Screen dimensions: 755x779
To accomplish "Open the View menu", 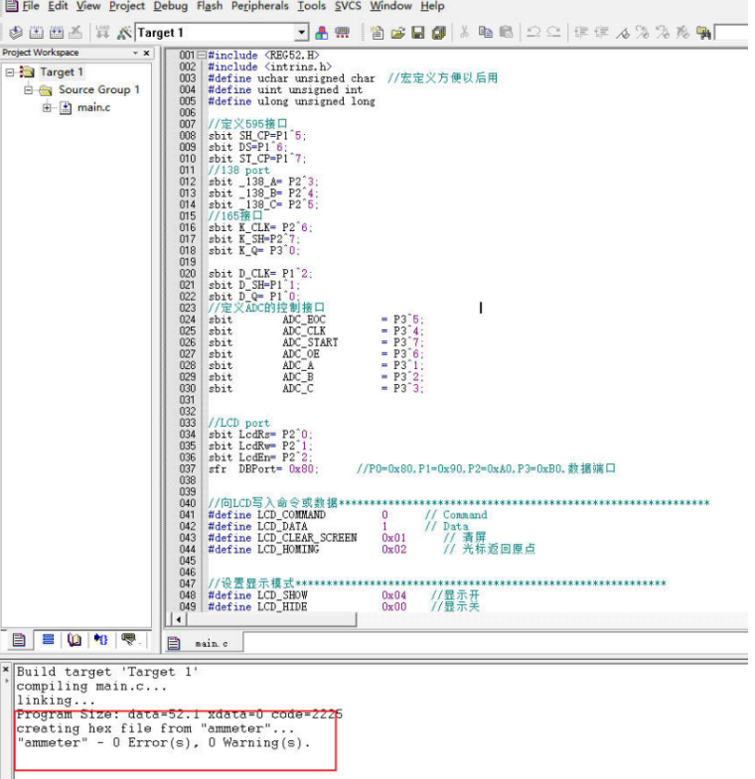I will [x=88, y=7].
